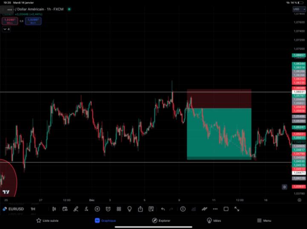Open the USD currency dropdown
307x229 pixels.
[299, 9]
